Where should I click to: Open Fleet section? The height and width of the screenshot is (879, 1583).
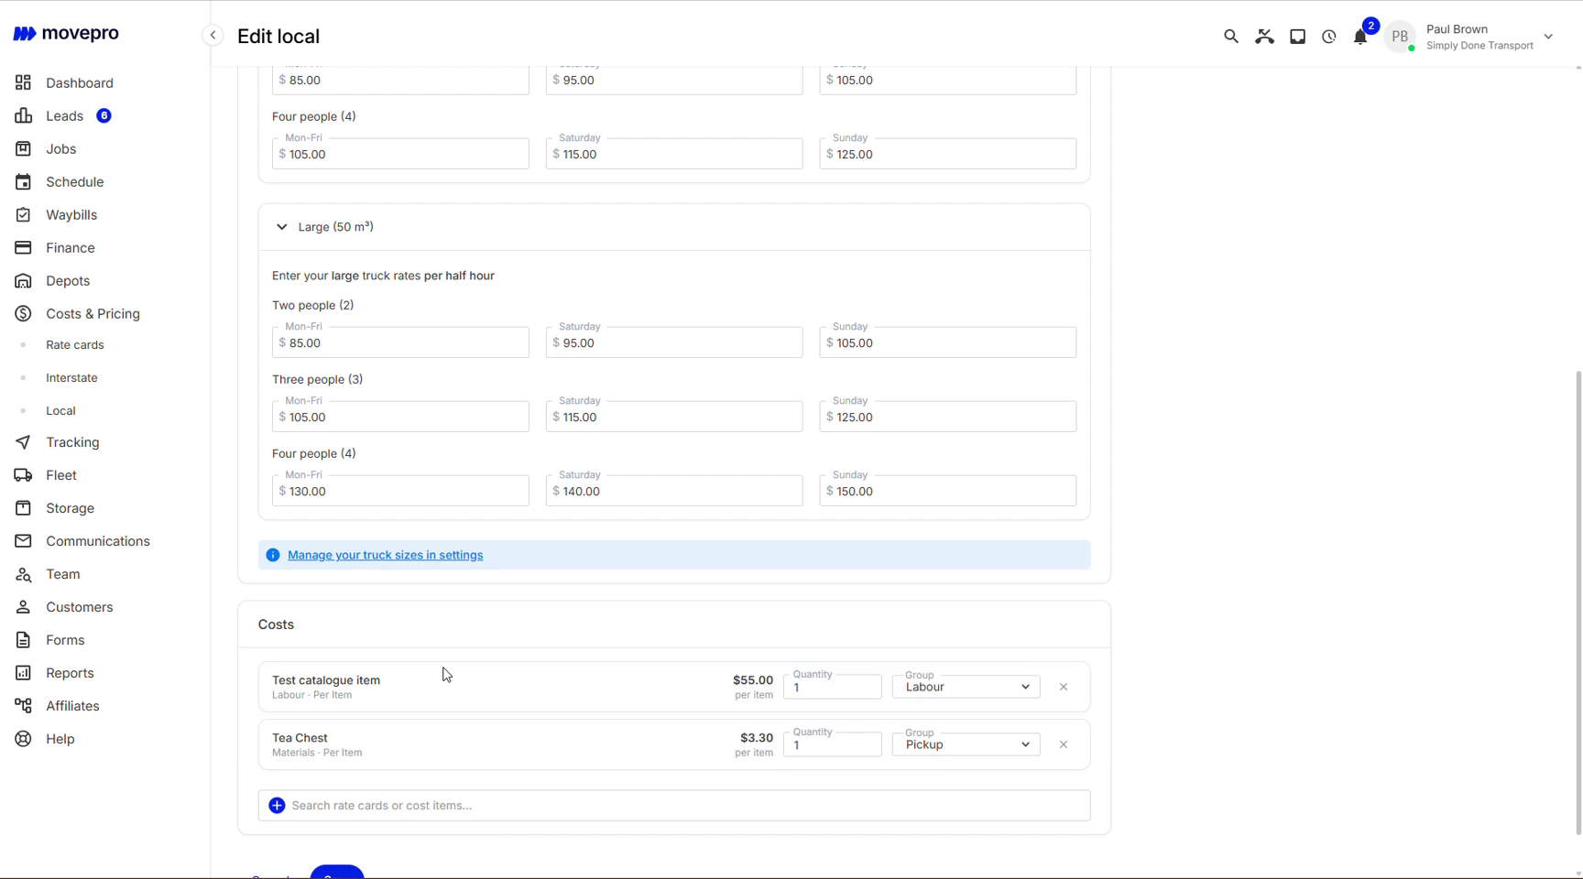click(x=61, y=475)
